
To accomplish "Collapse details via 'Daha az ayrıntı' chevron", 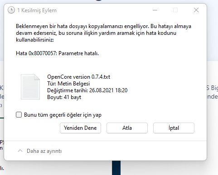I will (x=20, y=151).
